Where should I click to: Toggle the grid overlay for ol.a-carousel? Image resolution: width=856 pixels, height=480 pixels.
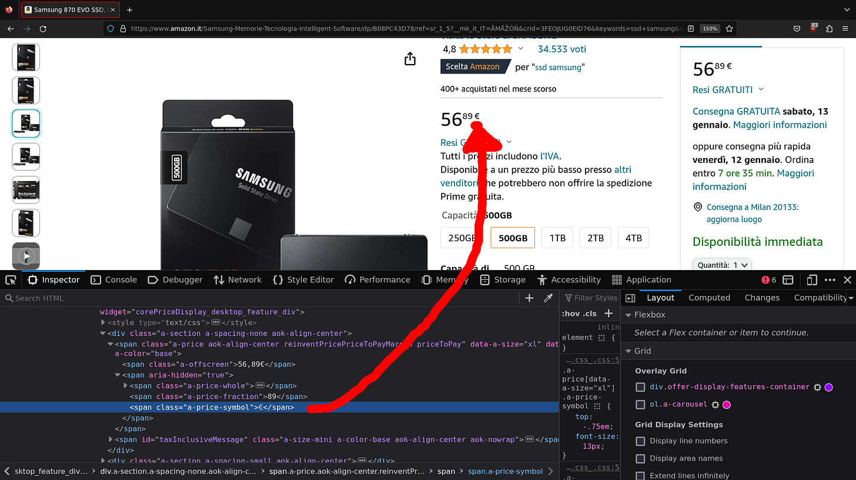point(640,404)
